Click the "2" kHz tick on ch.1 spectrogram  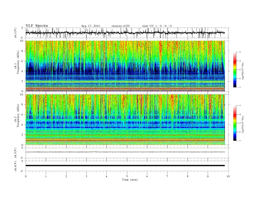(x=23, y=81)
